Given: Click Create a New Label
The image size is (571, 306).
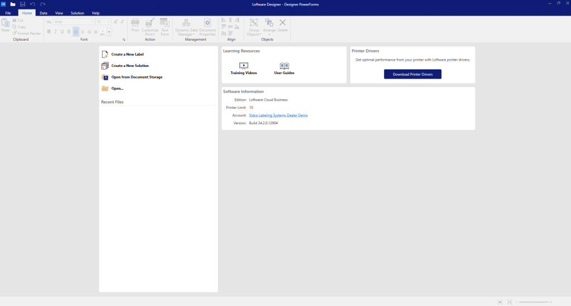Looking at the screenshot, I should [x=123, y=54].
